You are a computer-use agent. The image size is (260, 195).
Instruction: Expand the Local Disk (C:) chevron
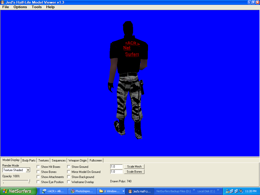coord(218,190)
